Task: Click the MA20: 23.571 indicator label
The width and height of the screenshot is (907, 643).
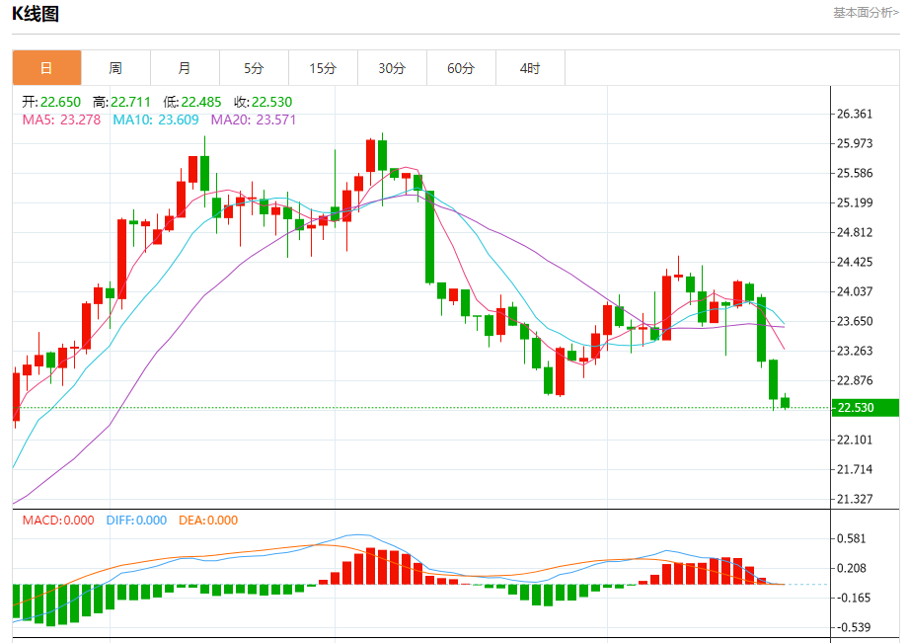Action: [254, 120]
